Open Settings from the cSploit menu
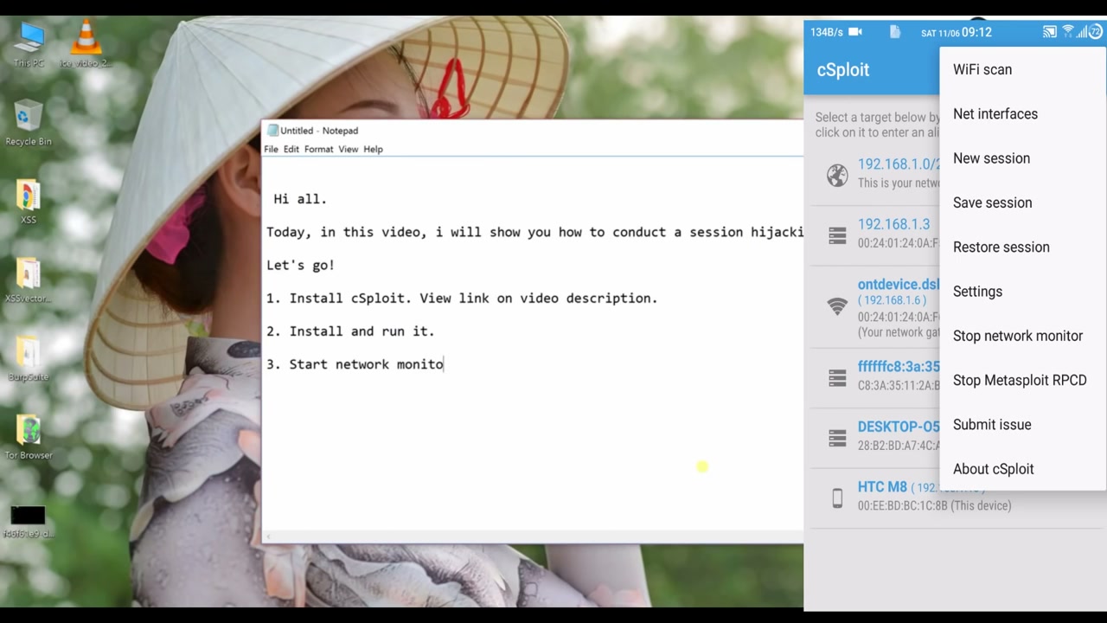Image resolution: width=1107 pixels, height=623 pixels. [1022, 292]
